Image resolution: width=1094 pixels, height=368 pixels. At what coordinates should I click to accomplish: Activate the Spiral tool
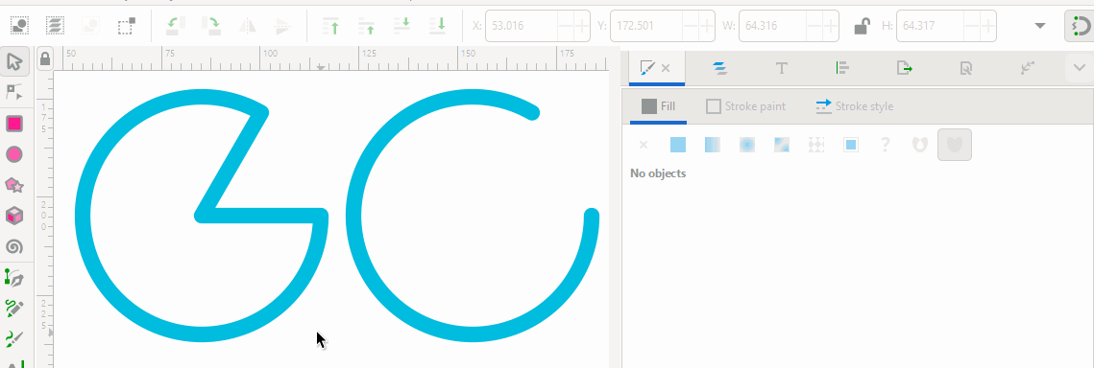coord(14,246)
